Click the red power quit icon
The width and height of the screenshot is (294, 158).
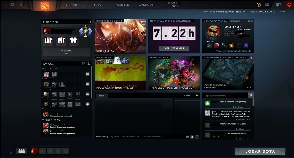[x=290, y=5]
